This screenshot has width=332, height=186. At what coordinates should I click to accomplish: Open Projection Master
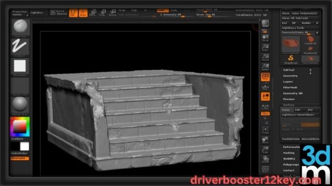click(20, 13)
